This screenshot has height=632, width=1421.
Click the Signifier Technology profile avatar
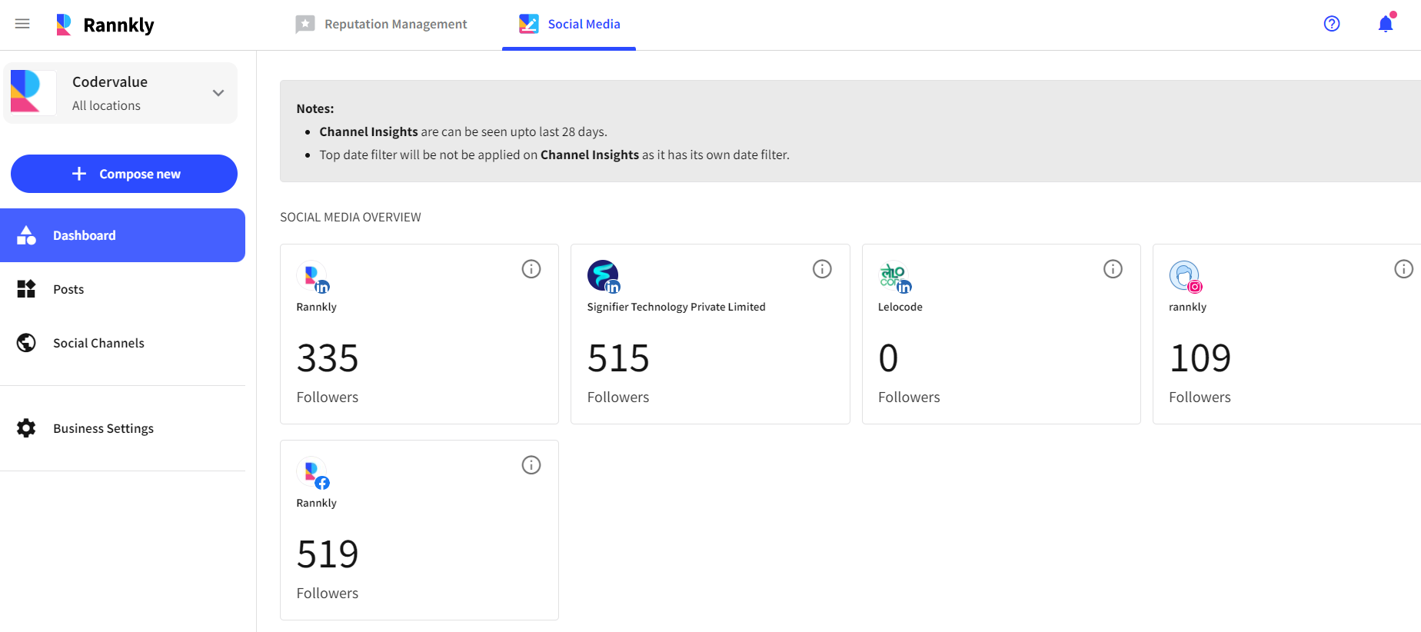pyautogui.click(x=604, y=277)
